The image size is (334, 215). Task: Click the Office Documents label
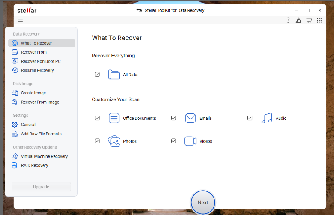139,118
